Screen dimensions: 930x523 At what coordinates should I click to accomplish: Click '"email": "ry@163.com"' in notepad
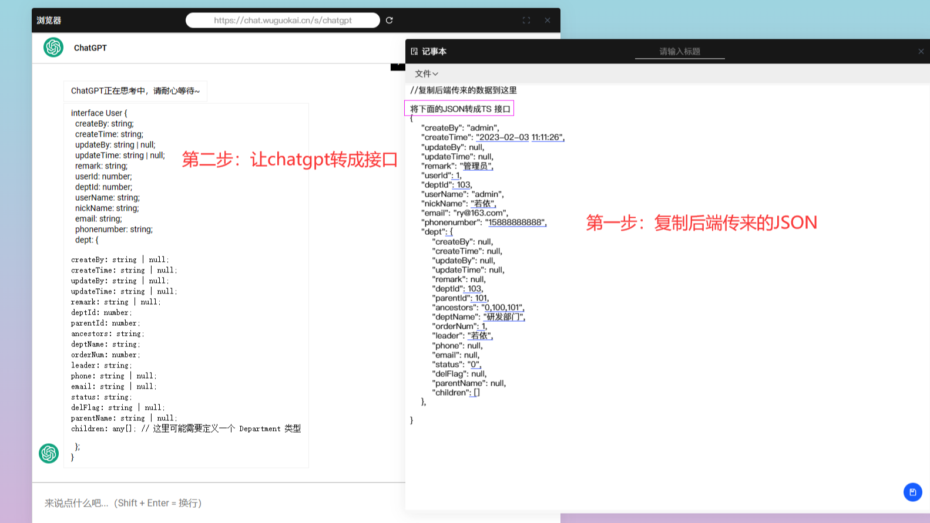(465, 212)
